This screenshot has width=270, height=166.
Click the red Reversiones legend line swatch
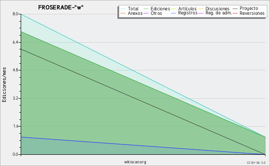point(235,13)
